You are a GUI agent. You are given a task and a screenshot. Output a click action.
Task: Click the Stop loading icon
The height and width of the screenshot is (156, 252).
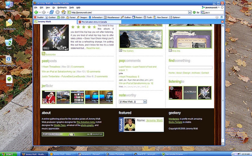(x=58, y=12)
